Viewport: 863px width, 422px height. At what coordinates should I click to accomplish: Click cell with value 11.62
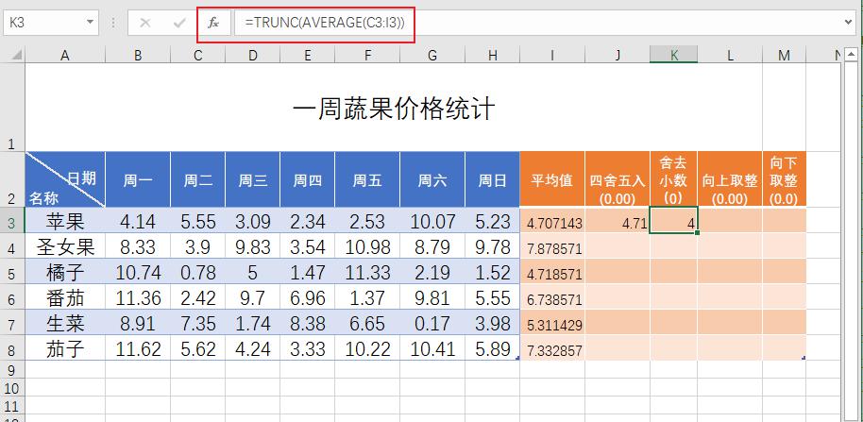click(x=138, y=348)
